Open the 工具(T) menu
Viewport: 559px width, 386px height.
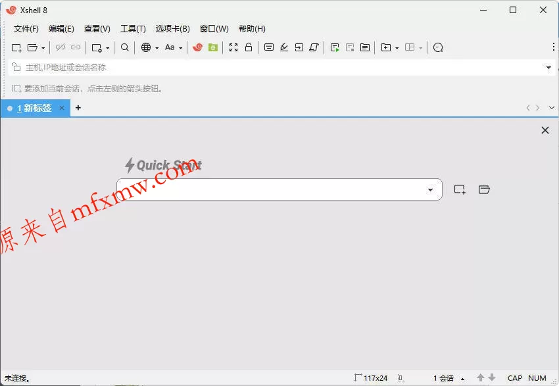pos(133,29)
